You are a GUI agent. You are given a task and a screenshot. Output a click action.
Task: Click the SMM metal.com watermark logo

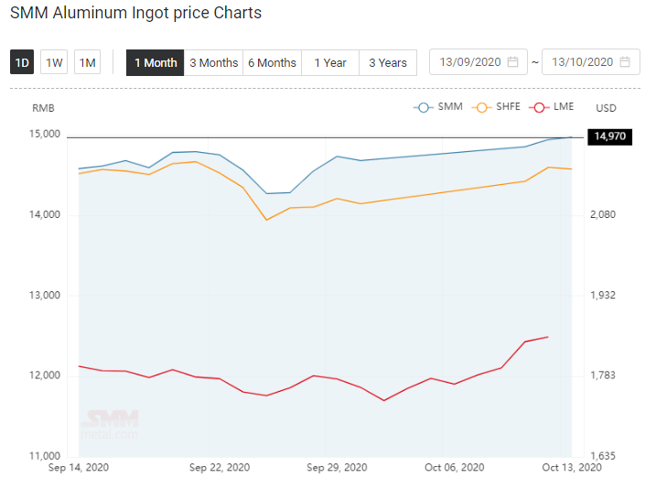pos(110,424)
